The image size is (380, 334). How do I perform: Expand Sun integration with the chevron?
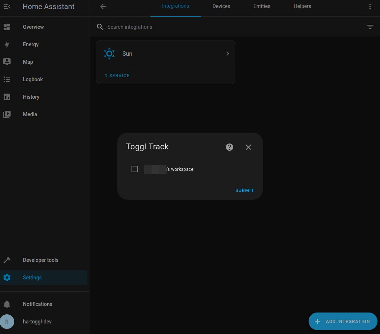(x=228, y=54)
